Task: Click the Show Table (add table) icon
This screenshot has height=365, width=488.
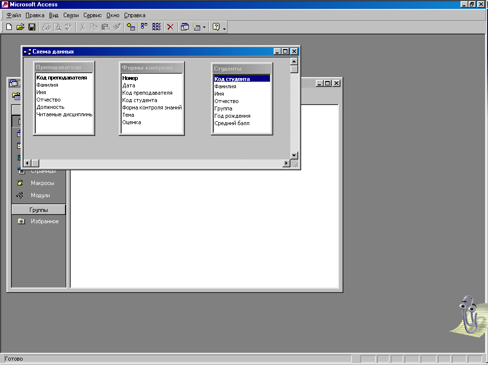Action: coord(131,27)
